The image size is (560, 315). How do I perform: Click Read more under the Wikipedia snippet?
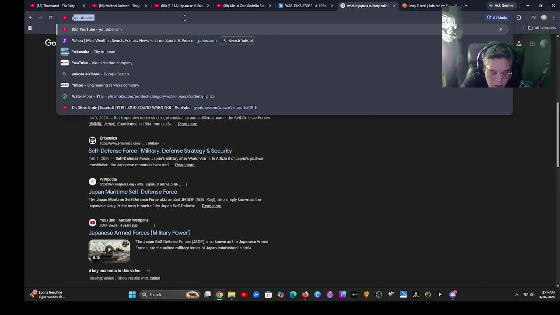point(211,206)
